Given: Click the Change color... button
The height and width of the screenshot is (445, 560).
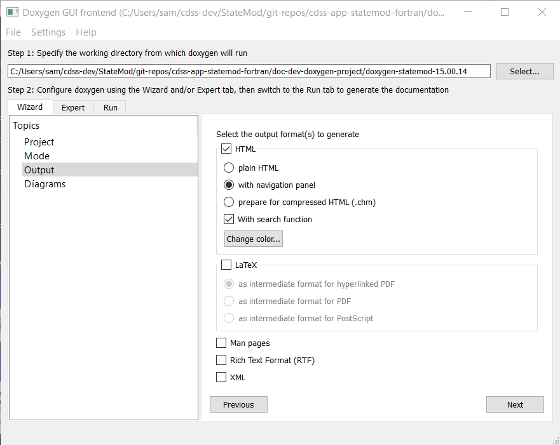Looking at the screenshot, I should pos(253,239).
